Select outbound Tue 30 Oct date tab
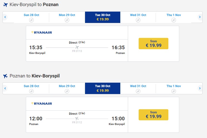207x138 pixels. (103, 17)
